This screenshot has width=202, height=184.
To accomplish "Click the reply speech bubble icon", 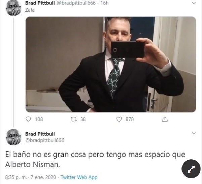I will coord(28,119).
